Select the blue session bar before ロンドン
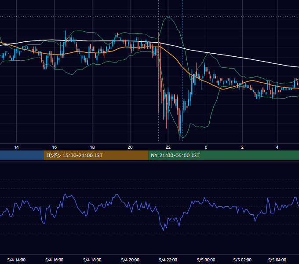The height and width of the screenshot is (264, 299). point(22,155)
